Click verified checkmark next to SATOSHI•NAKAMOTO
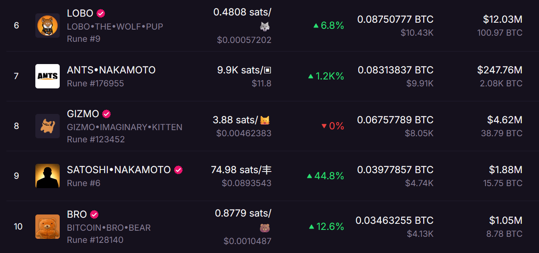The width and height of the screenshot is (539, 253). click(178, 170)
